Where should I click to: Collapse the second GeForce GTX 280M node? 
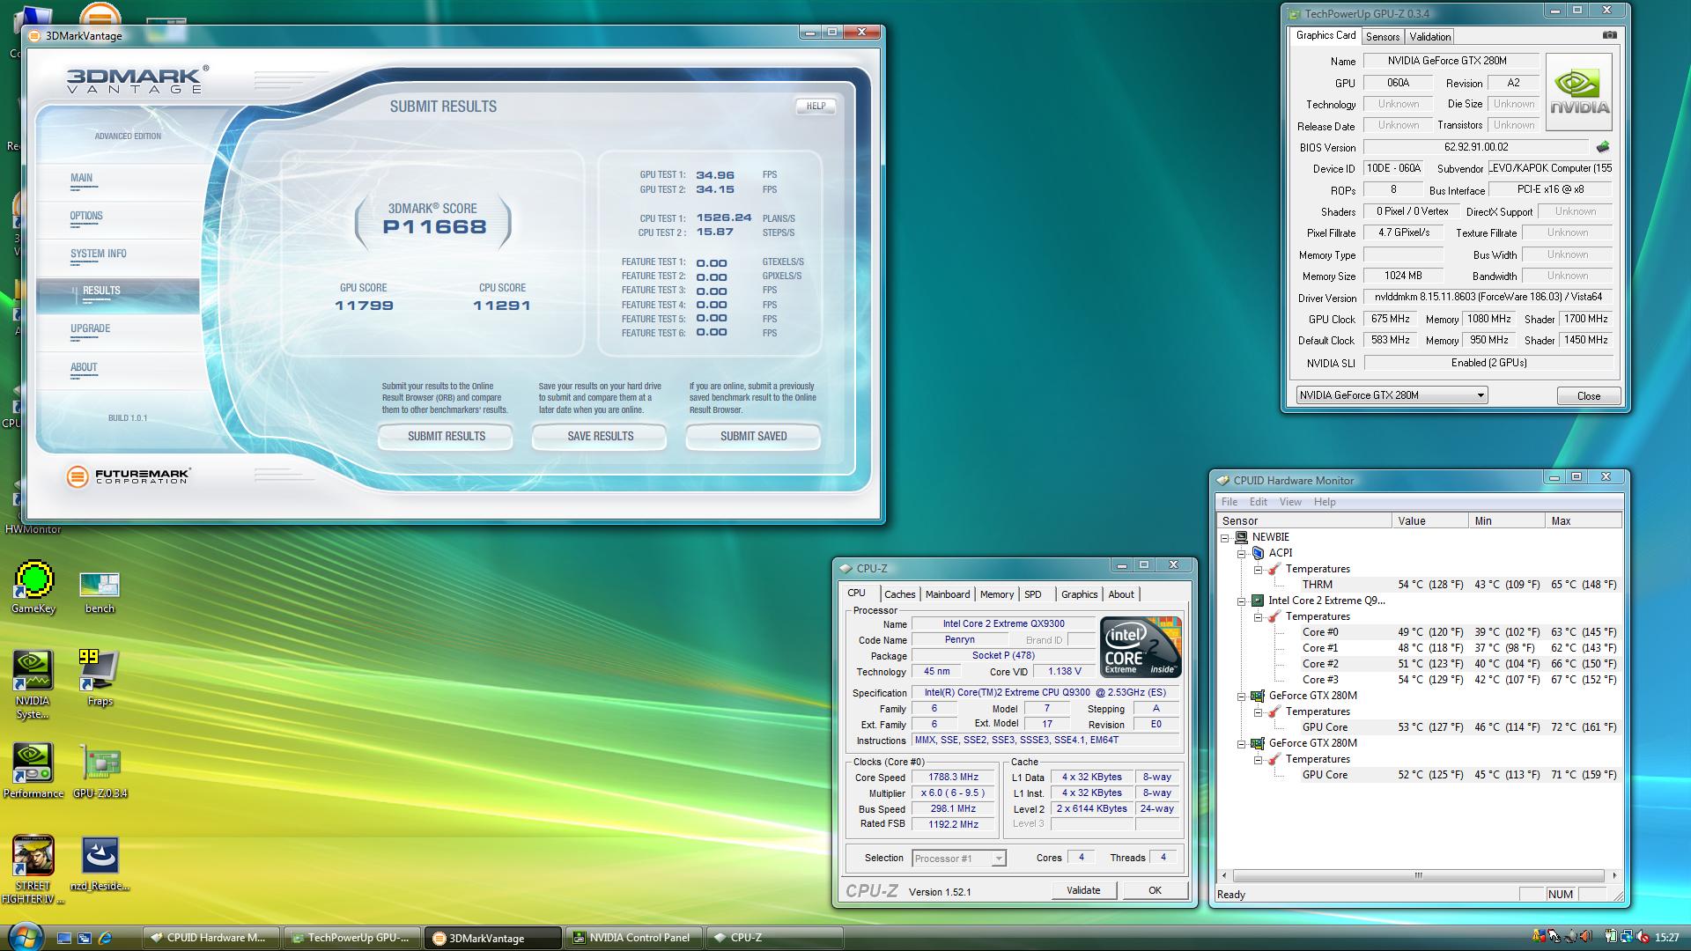point(1242,743)
